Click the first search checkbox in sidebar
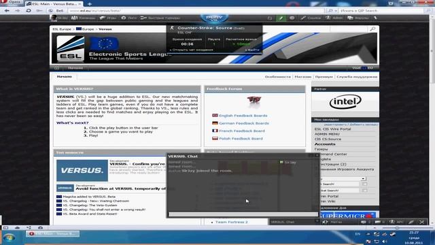This screenshot has width=435, height=245. [x=364, y=184]
